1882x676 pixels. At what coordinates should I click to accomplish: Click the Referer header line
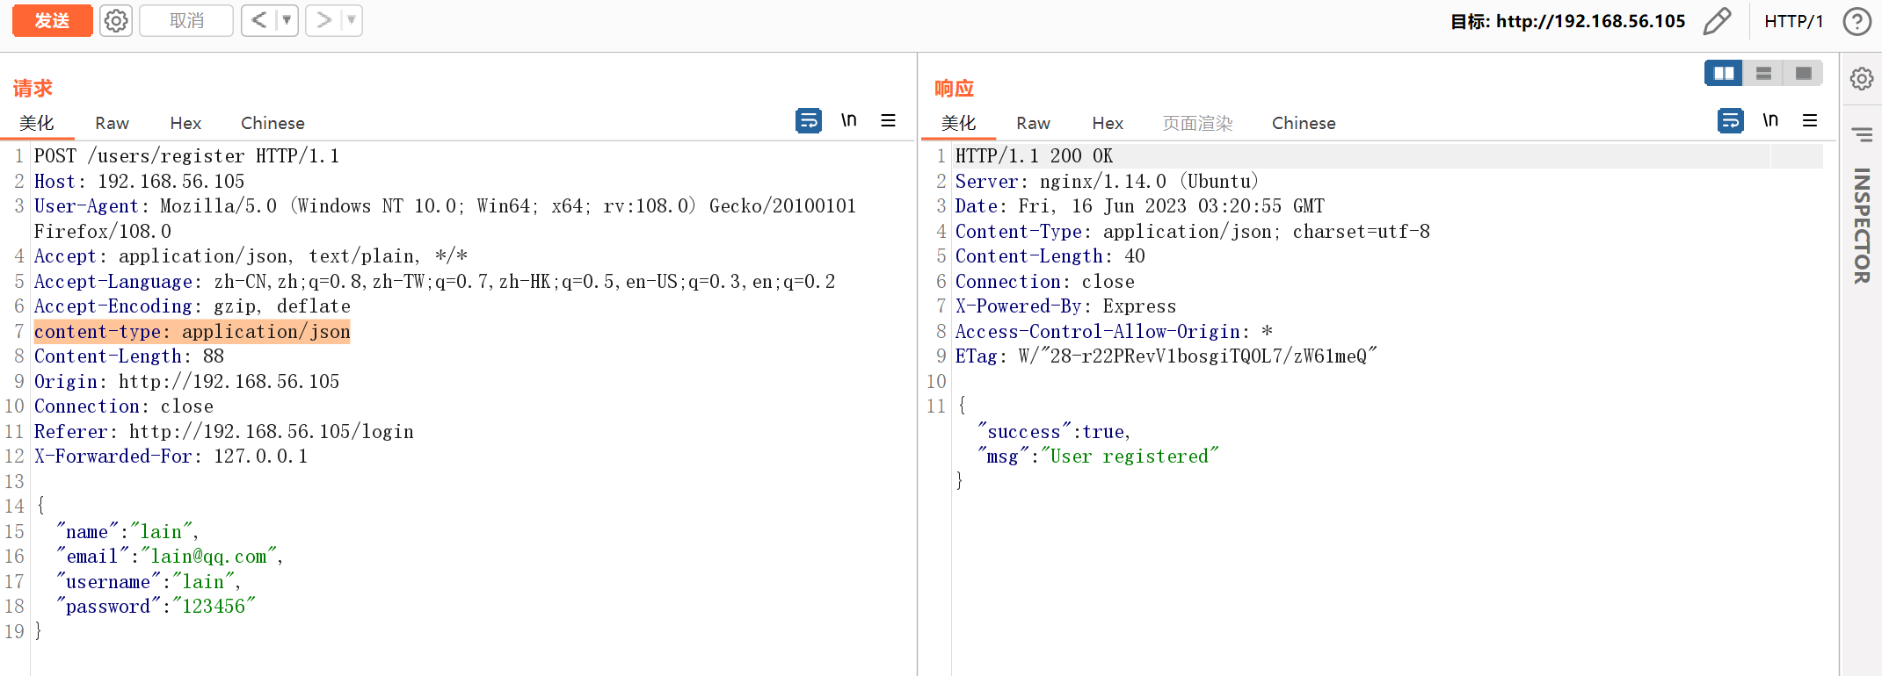[x=224, y=432]
